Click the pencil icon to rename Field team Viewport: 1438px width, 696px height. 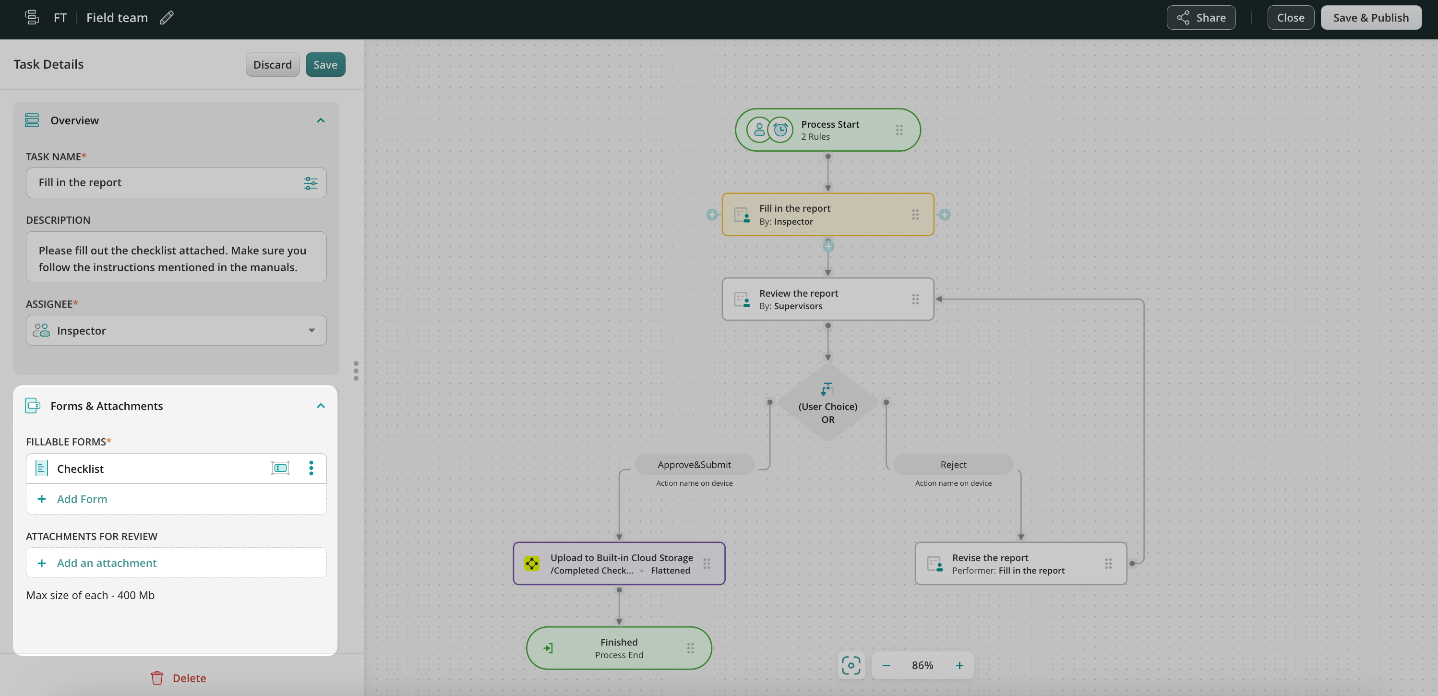point(167,18)
